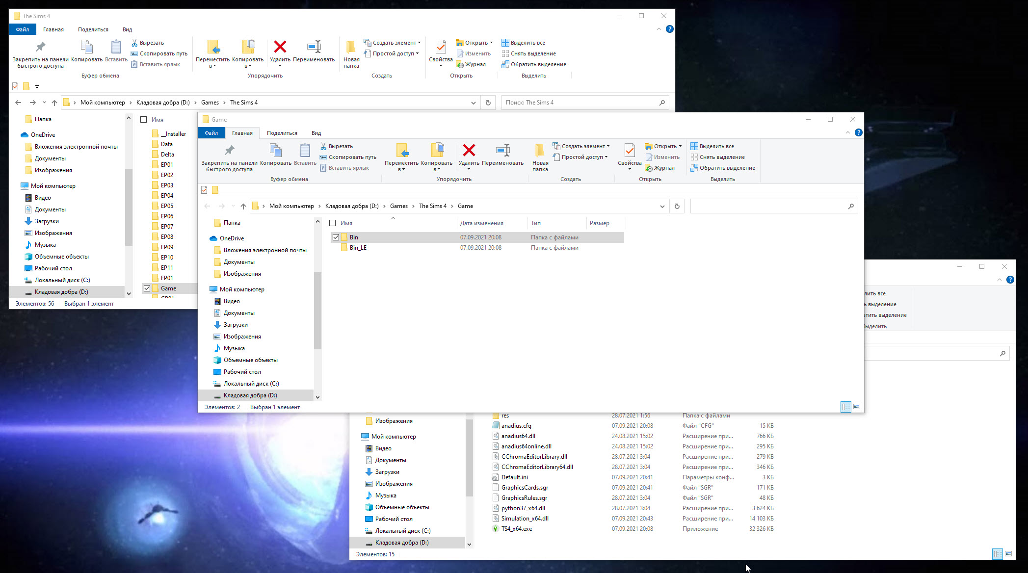Image resolution: width=1028 pixels, height=573 pixels.
Task: Click Move to icon in Game window
Action: click(x=402, y=150)
